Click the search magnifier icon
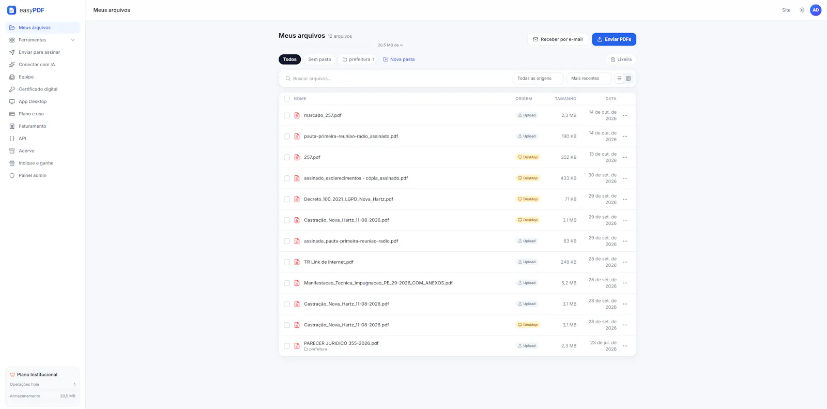This screenshot has width=827, height=409. coord(288,79)
